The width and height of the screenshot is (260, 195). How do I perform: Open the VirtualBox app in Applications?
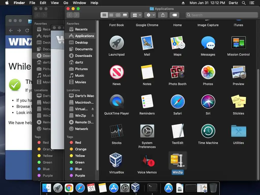click(x=116, y=160)
